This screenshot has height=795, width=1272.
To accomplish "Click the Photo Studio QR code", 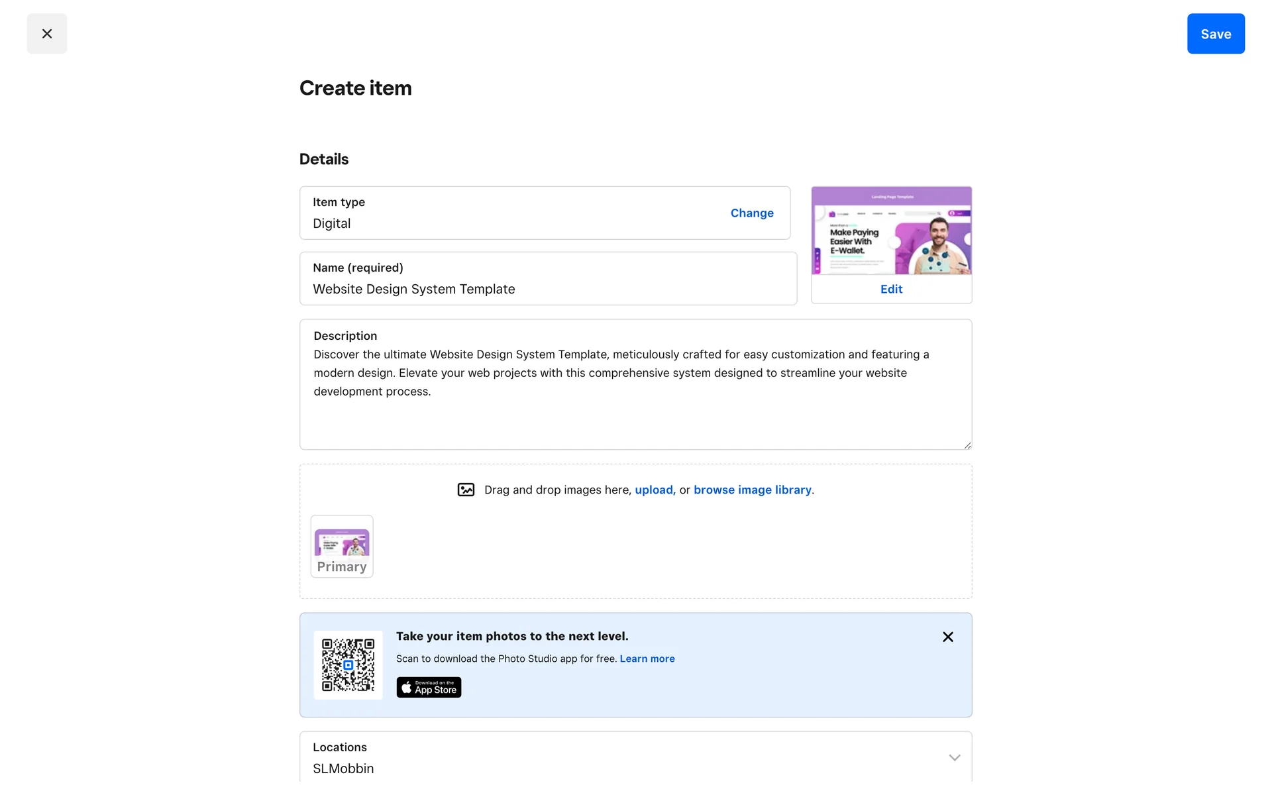I will pyautogui.click(x=348, y=665).
